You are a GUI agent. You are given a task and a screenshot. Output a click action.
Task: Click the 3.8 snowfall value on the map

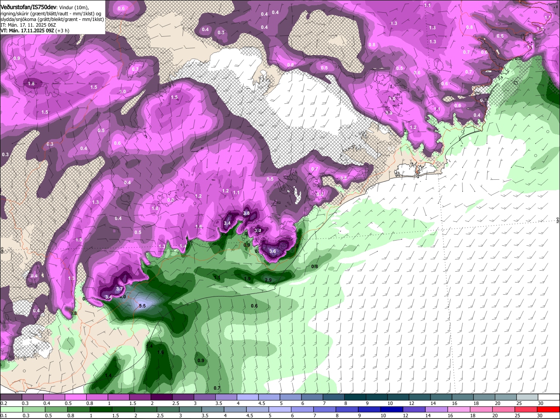point(246,213)
